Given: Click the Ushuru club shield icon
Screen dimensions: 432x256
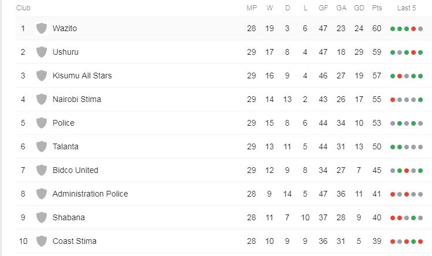Looking at the screenshot, I should pos(42,52).
